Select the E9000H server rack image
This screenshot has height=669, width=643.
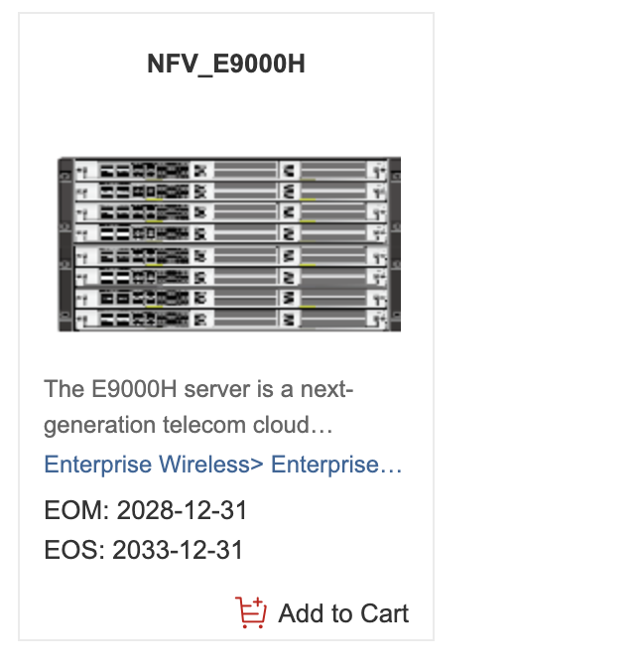click(228, 244)
